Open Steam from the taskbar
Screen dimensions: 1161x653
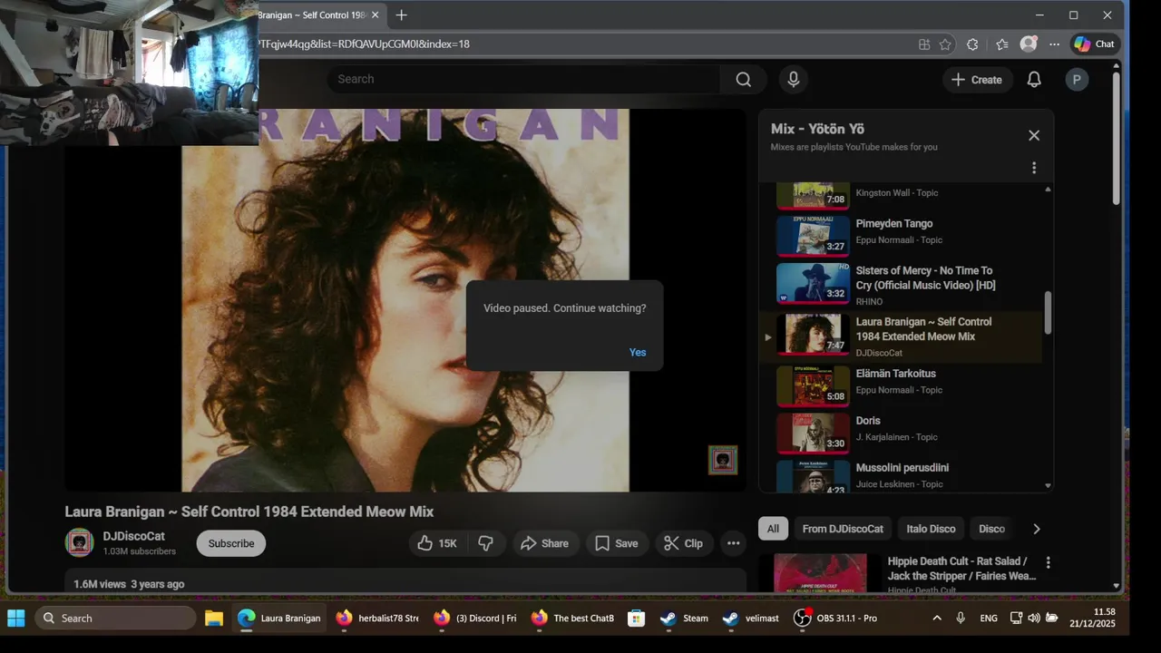[686, 619]
